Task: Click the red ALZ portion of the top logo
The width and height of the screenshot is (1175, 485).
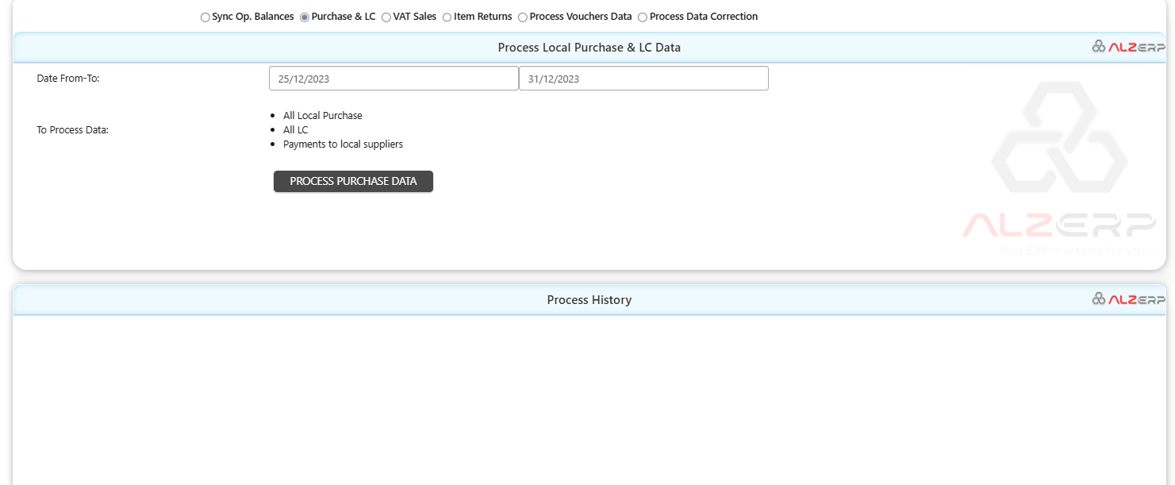Action: [x=1121, y=46]
